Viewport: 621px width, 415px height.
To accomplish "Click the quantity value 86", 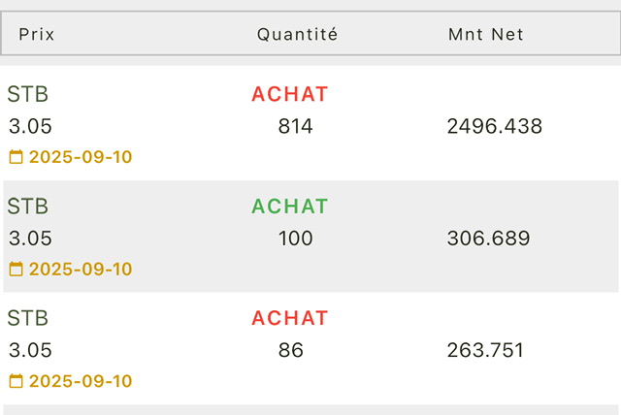I will point(291,350).
